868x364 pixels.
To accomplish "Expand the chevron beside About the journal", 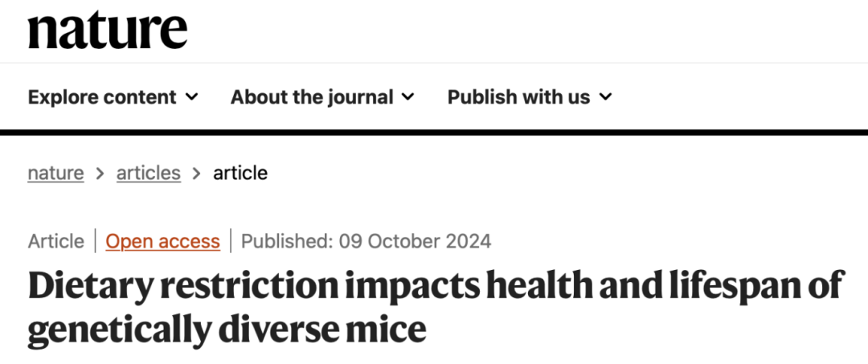I will tap(407, 97).
